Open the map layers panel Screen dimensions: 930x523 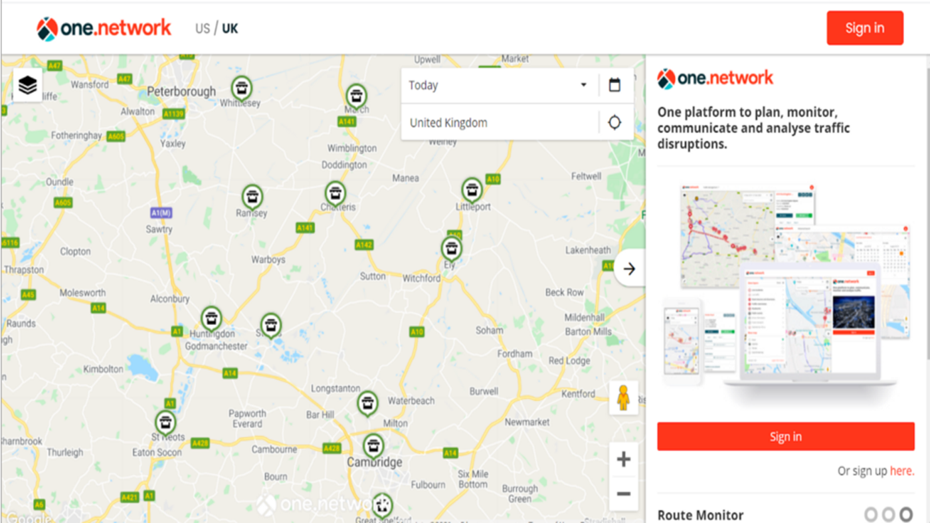[x=27, y=85]
